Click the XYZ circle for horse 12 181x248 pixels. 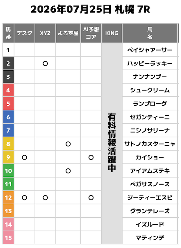click(45, 197)
